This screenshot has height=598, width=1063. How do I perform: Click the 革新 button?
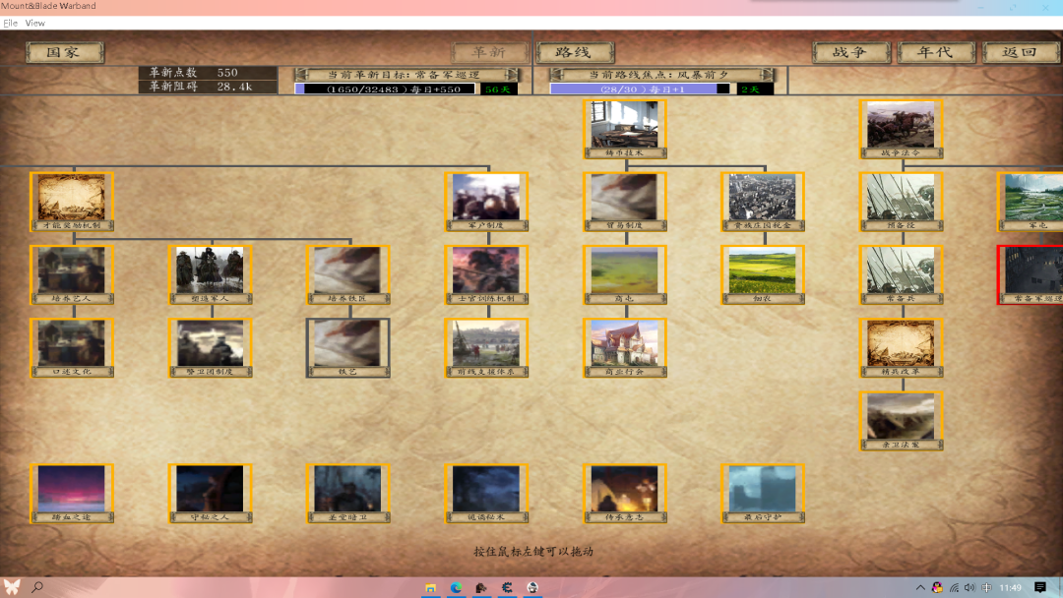click(x=490, y=52)
